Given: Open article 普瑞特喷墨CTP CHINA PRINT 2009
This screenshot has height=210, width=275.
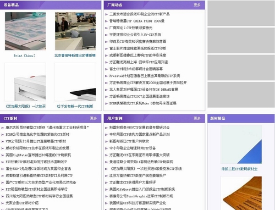Looking at the screenshot, I should (137, 21).
